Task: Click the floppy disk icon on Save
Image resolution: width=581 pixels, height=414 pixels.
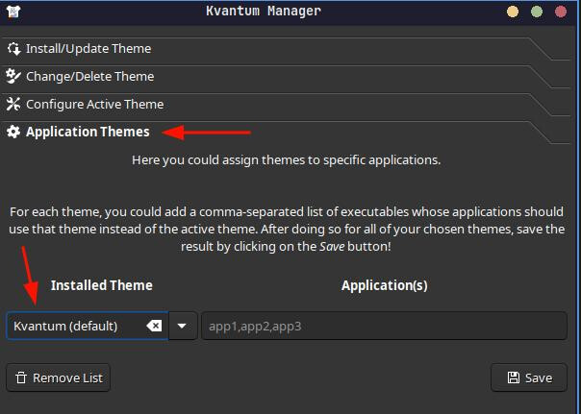Action: click(513, 377)
